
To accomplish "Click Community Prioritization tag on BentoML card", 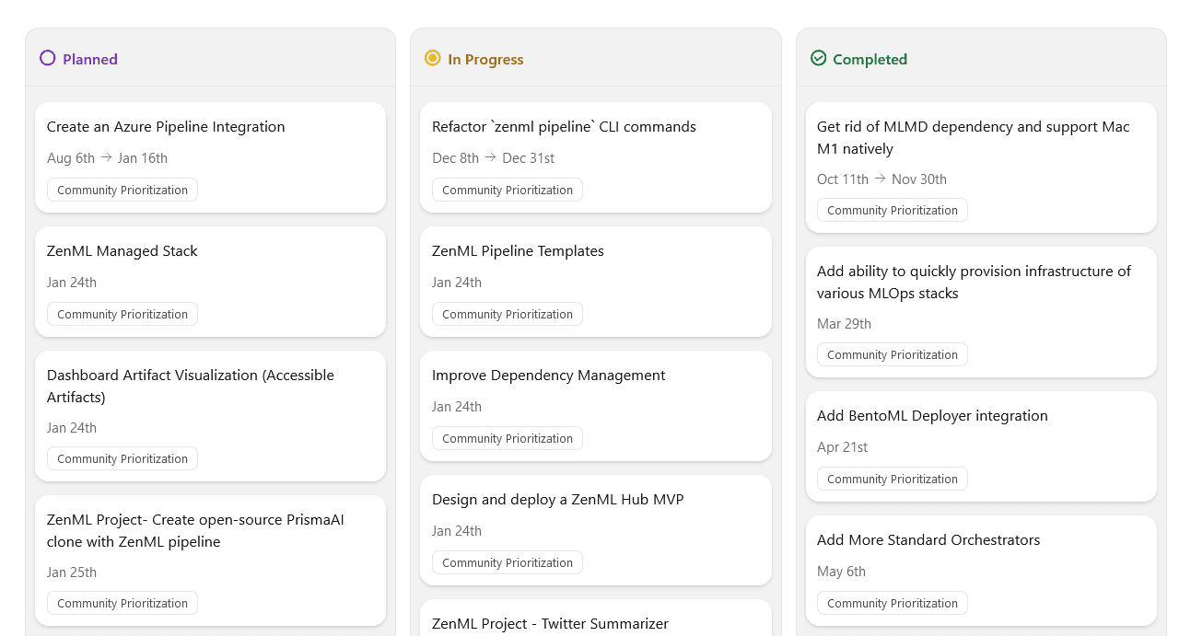I will point(893,480).
